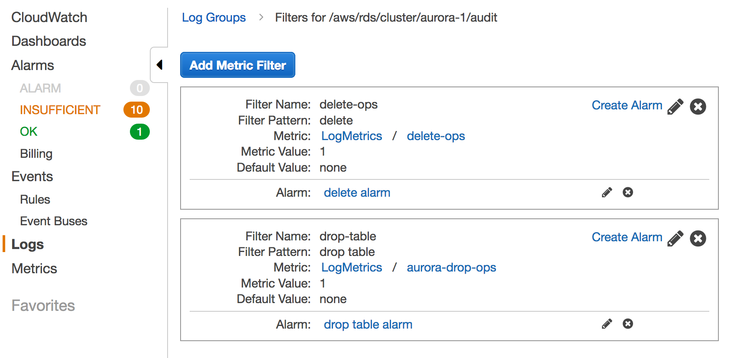
Task: Click Add Metric Filter button
Action: [237, 65]
